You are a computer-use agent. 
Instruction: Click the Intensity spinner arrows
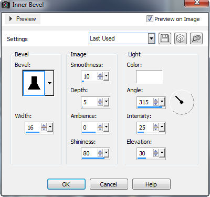point(156,127)
